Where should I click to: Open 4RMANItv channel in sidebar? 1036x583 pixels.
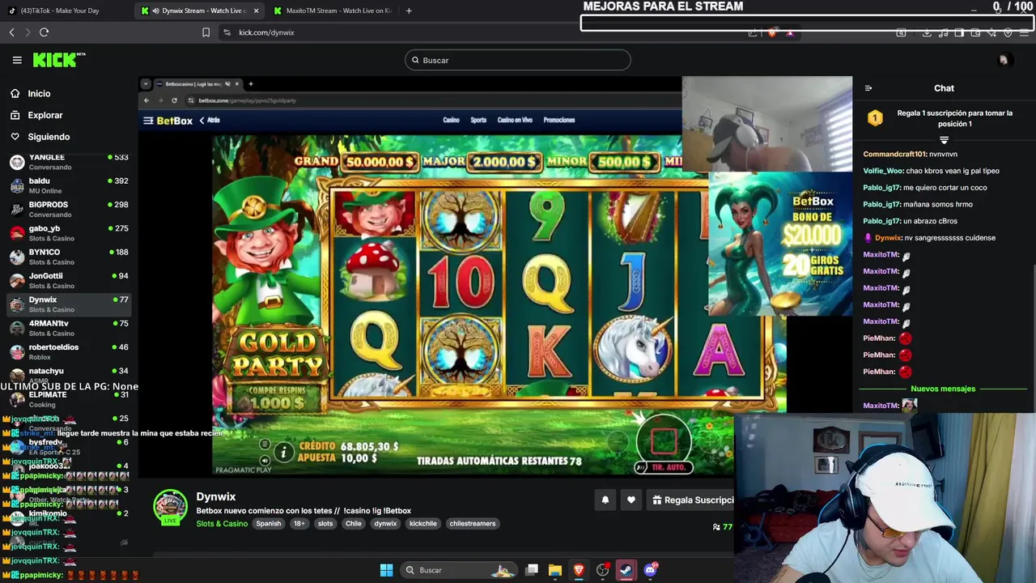[68, 328]
